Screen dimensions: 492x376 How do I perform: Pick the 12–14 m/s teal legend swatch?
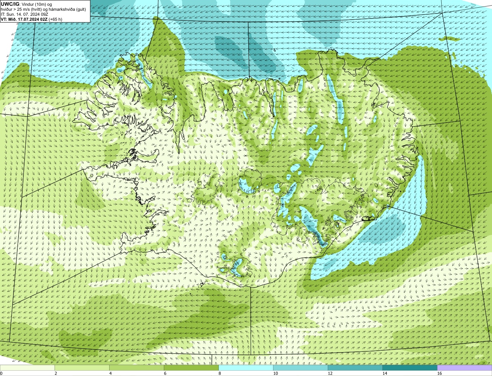(x=355, y=368)
